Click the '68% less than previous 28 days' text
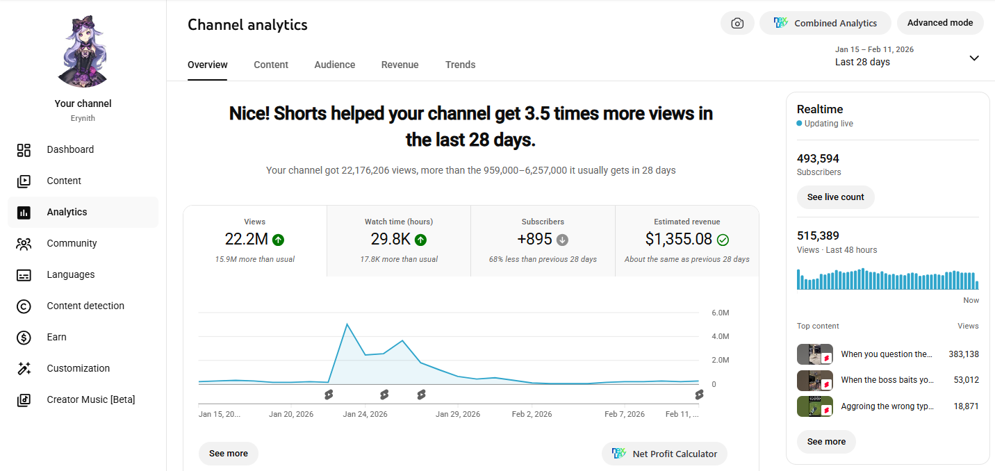This screenshot has height=471, width=995. coord(543,259)
